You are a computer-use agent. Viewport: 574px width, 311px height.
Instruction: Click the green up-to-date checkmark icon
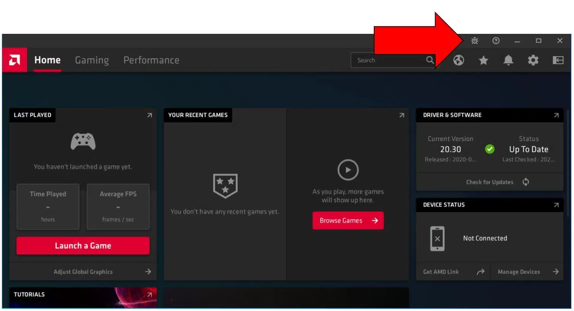pyautogui.click(x=490, y=149)
